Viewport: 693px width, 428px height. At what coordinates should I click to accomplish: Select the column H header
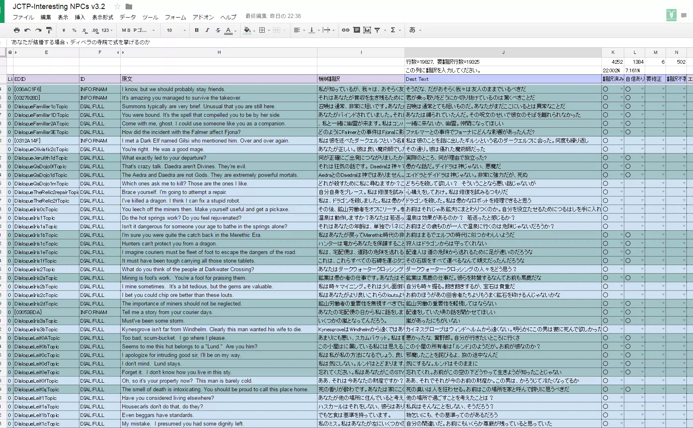point(219,52)
